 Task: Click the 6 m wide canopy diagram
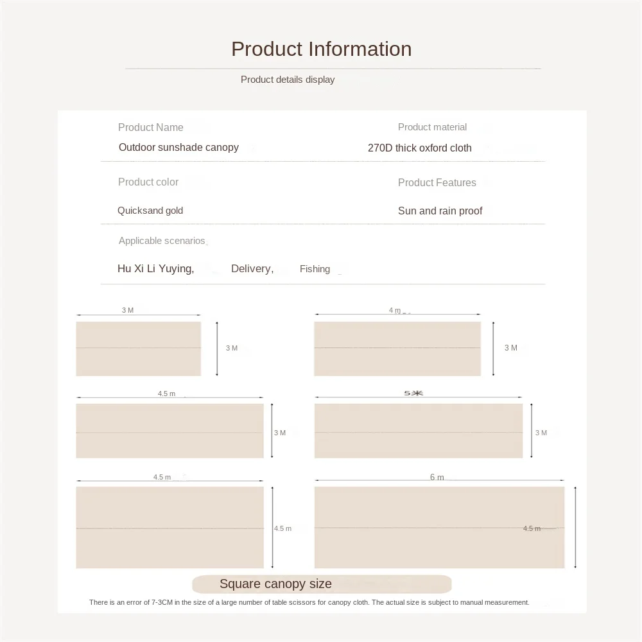tap(439, 527)
